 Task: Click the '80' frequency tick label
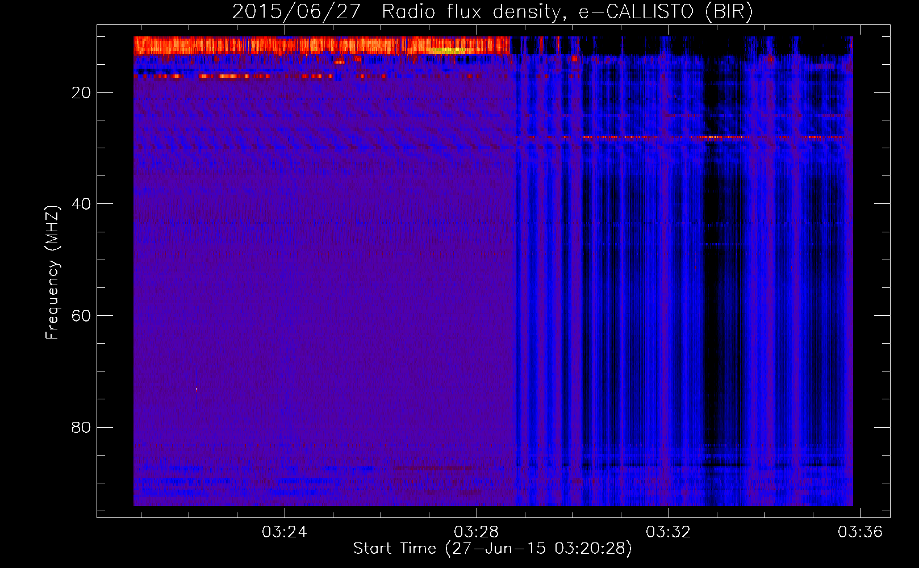(x=81, y=427)
